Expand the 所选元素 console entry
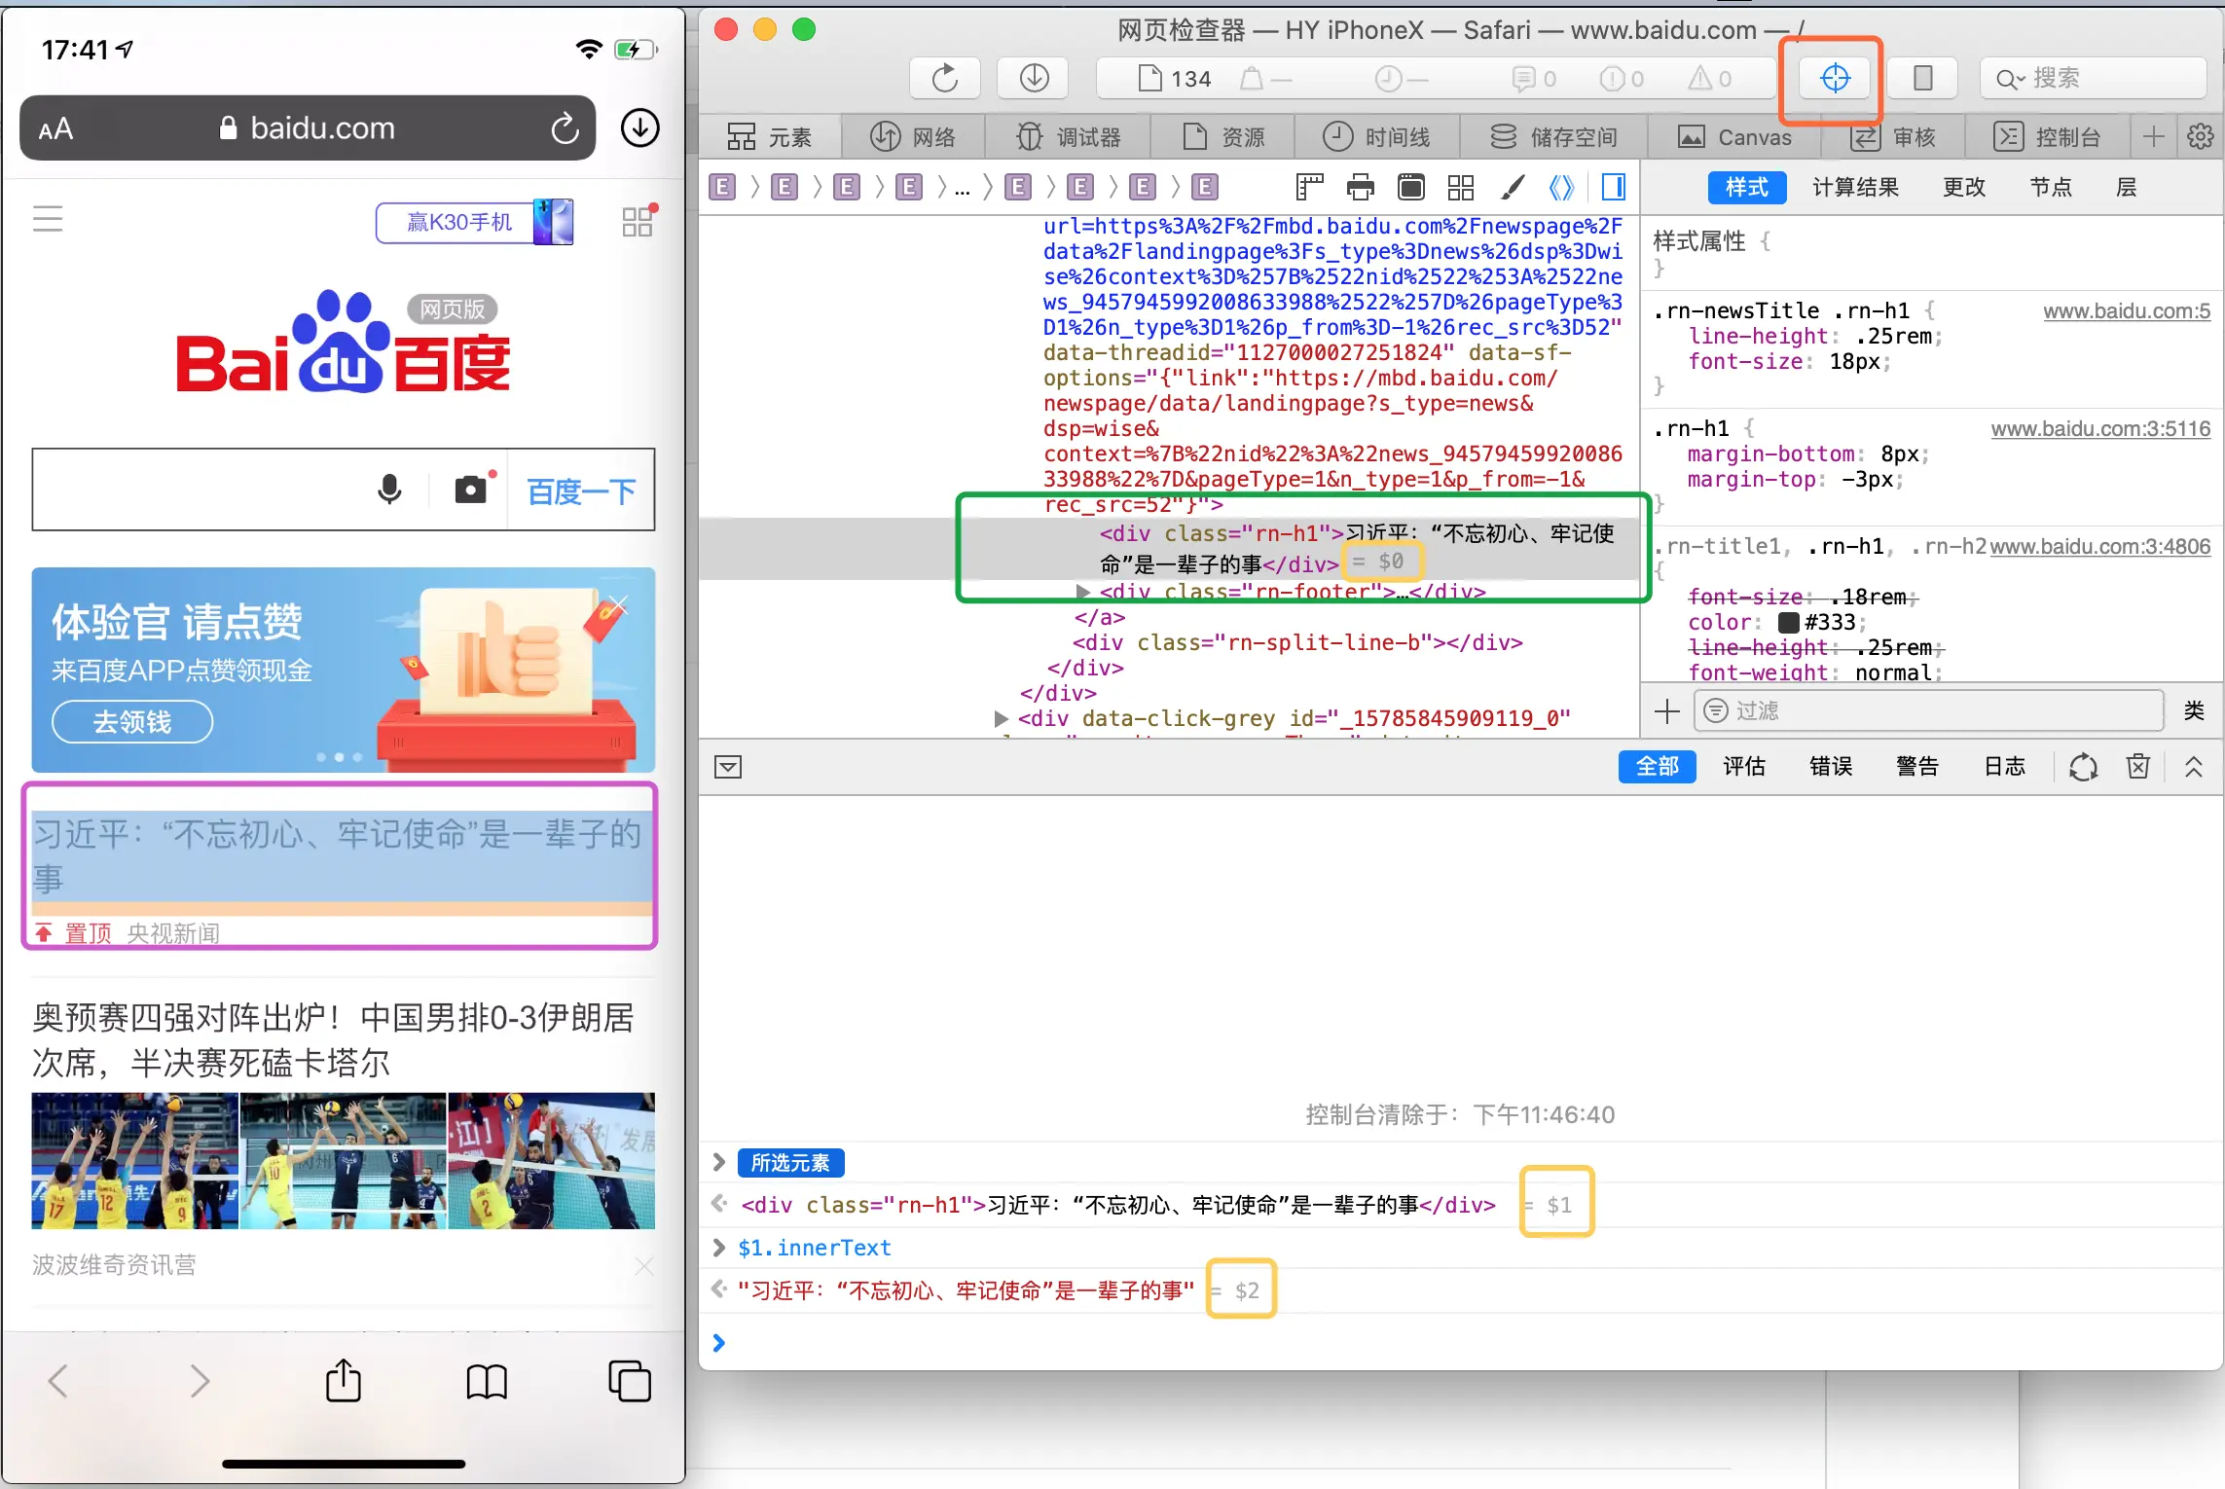This screenshot has width=2225, height=1489. pos(718,1162)
